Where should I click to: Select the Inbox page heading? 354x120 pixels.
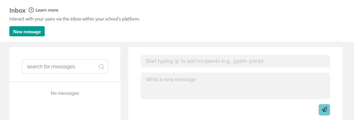pos(17,10)
